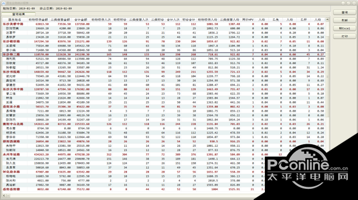This screenshot has width=358, height=200.
Task: Click the 二类疫苗人次 column header
Action: [139, 19]
